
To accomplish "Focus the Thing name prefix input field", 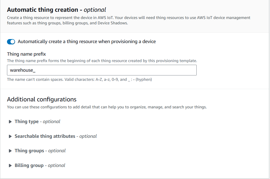I will point(102,70).
